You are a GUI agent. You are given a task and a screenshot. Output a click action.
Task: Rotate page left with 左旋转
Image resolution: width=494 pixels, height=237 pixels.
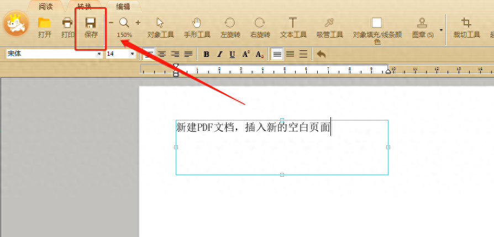(230, 23)
